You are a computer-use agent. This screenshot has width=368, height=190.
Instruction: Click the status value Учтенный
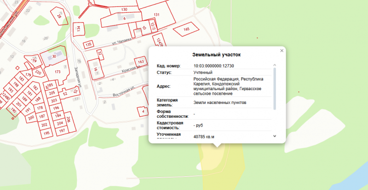pos(203,73)
